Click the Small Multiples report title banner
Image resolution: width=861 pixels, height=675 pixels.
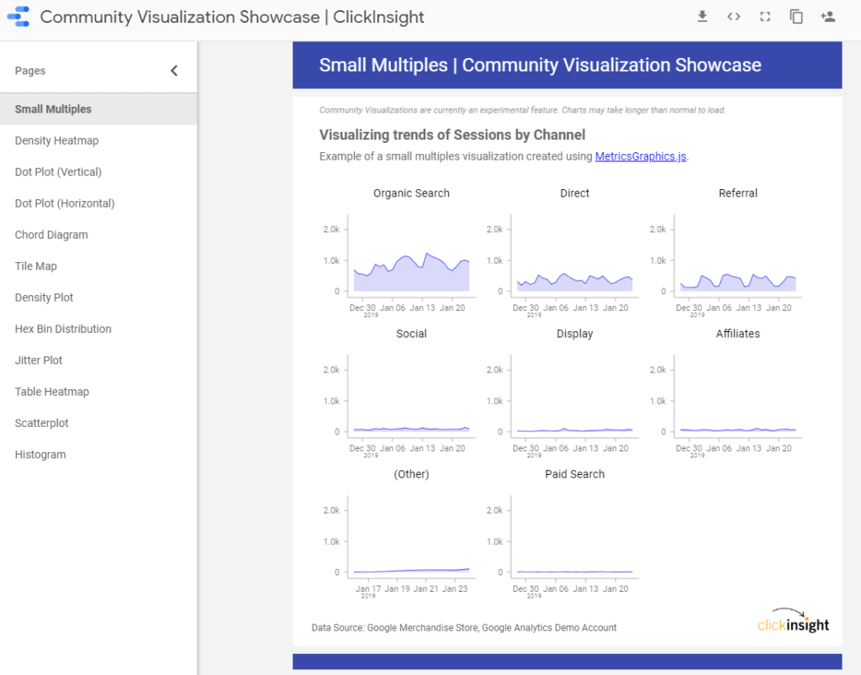click(567, 65)
